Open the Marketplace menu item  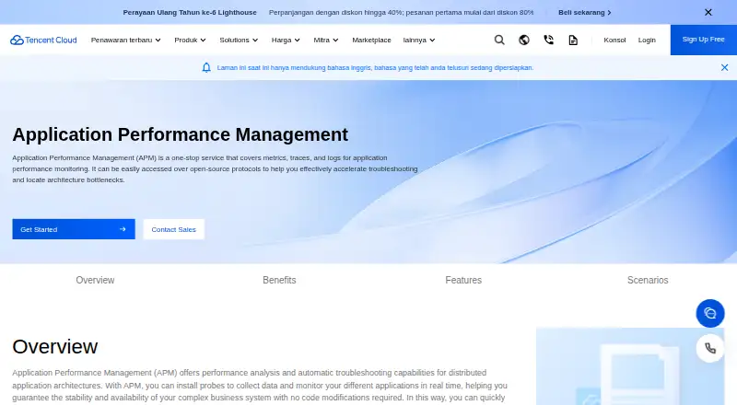(371, 40)
